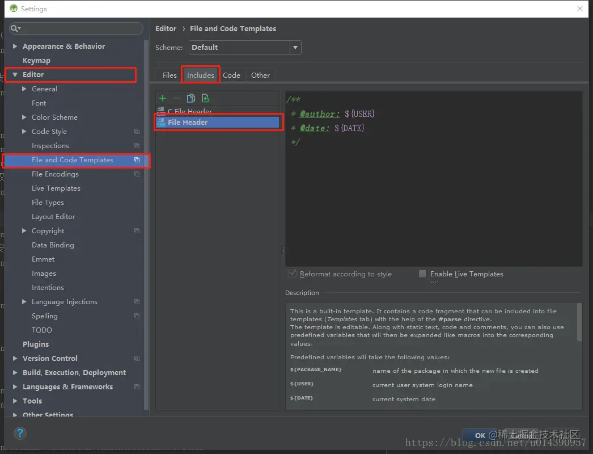Viewport: 593px width, 454px height.
Task: Switch to the Includes tab
Action: point(201,75)
